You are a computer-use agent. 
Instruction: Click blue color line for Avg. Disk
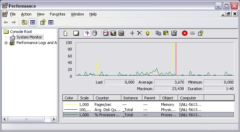coord(71,109)
